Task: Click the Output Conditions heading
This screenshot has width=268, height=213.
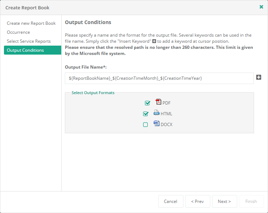Action: pyautogui.click(x=88, y=22)
